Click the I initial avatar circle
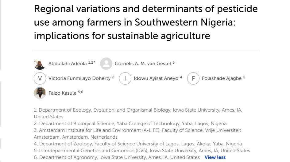 [x=125, y=78]
